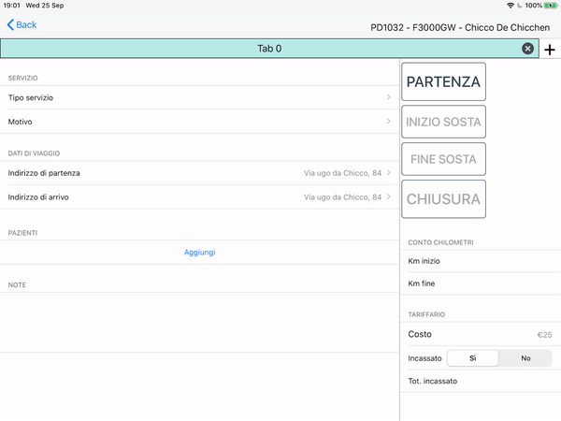This screenshot has height=421, width=561.
Task: Tap the Tot. incassato field
Action: (x=481, y=381)
